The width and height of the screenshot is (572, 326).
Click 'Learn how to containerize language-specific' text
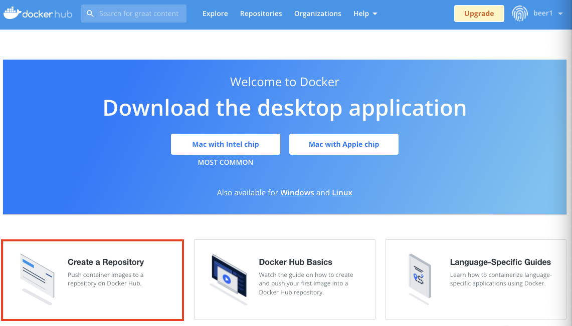pos(501,279)
